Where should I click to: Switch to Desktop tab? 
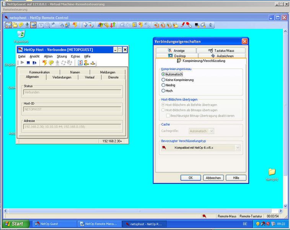pos(177,56)
